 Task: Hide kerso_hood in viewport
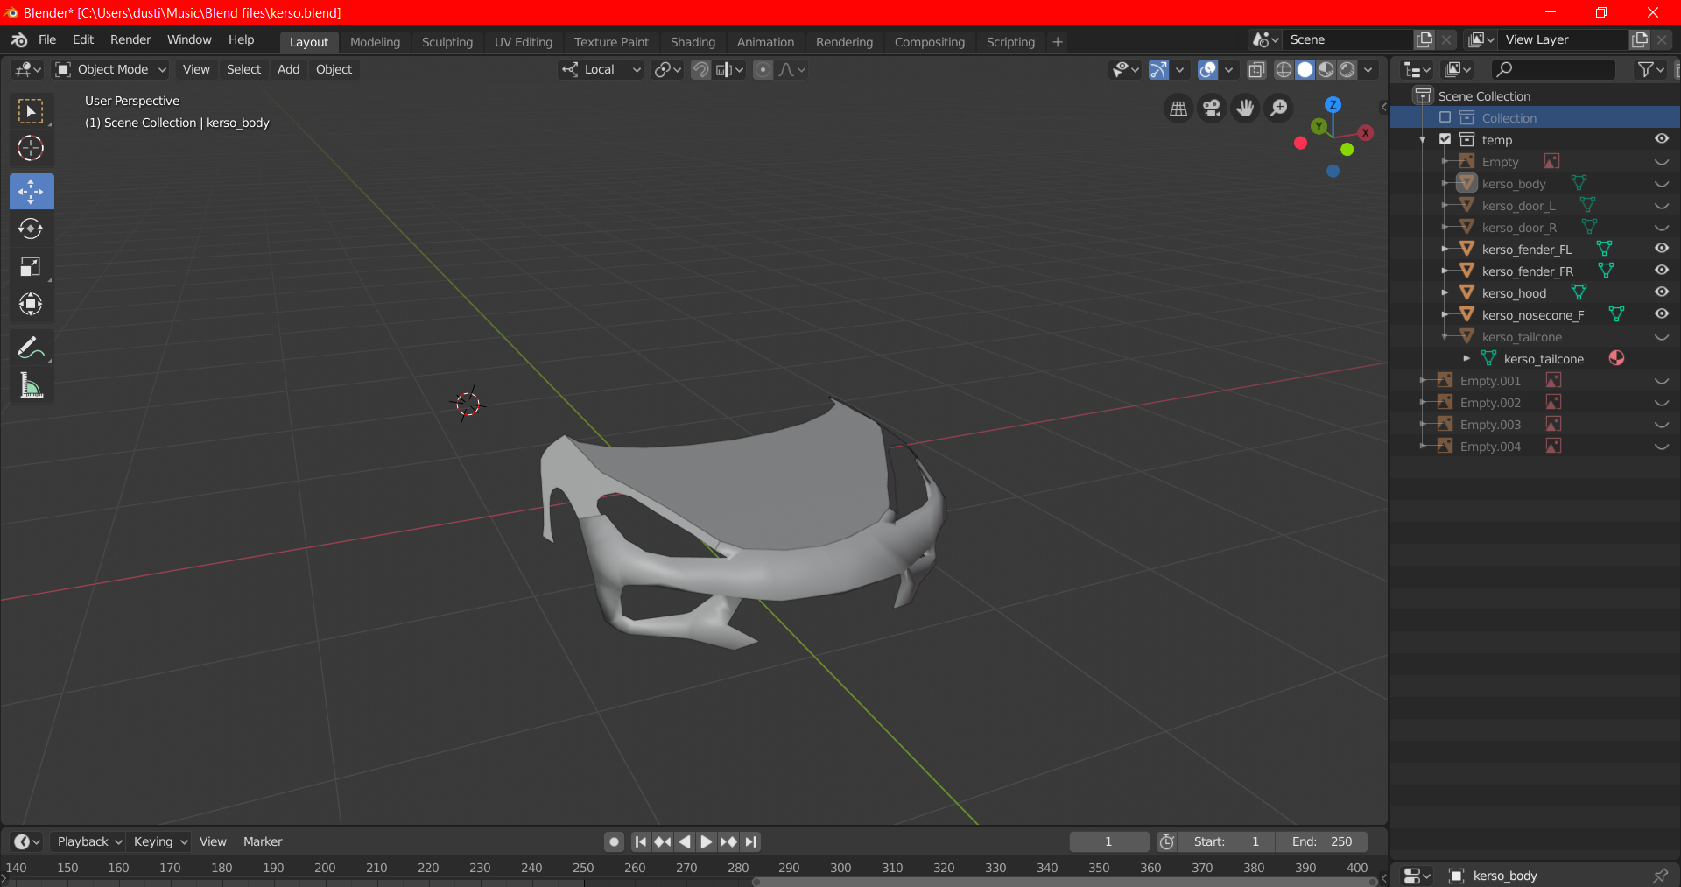coord(1661,292)
